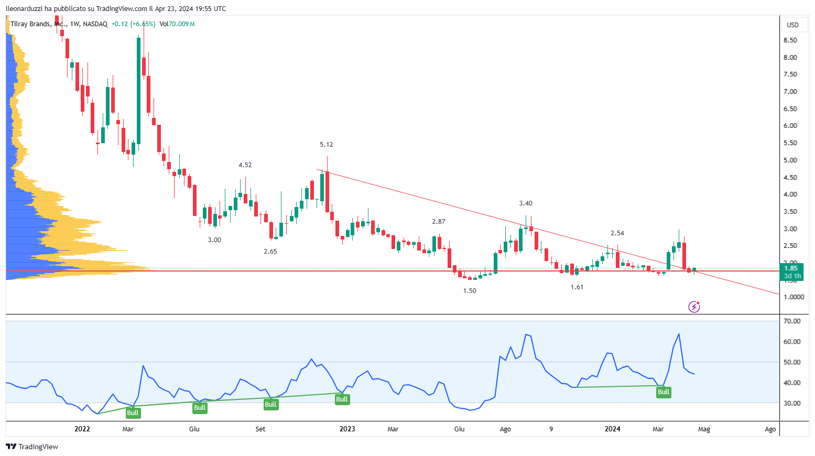Click the Set label on time axis
Image resolution: width=815 pixels, height=456 pixels.
(260, 429)
